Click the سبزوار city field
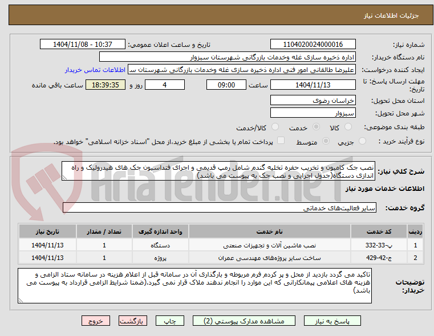 [x=313, y=113]
